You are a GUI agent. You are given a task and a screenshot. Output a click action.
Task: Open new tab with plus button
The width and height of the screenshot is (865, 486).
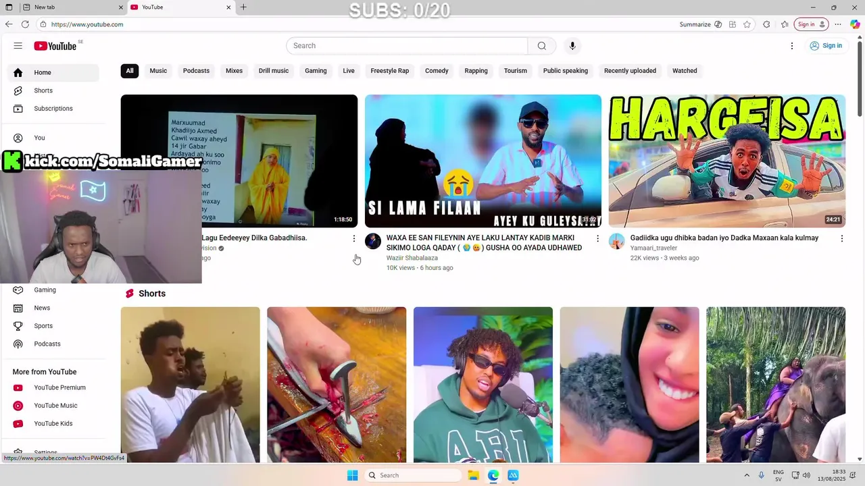tap(243, 7)
